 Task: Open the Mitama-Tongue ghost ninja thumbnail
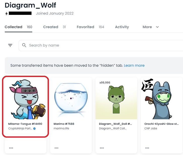click(x=25, y=98)
